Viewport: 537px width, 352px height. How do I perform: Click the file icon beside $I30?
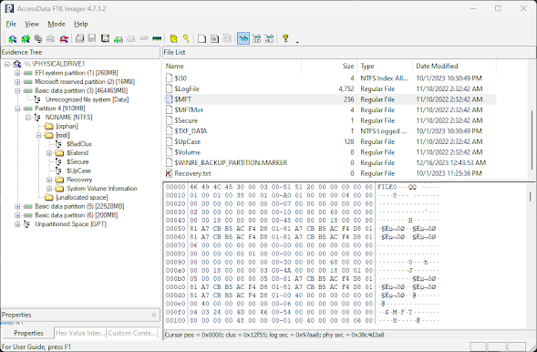tap(169, 78)
